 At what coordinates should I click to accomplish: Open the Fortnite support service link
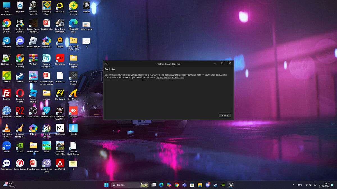170,78
